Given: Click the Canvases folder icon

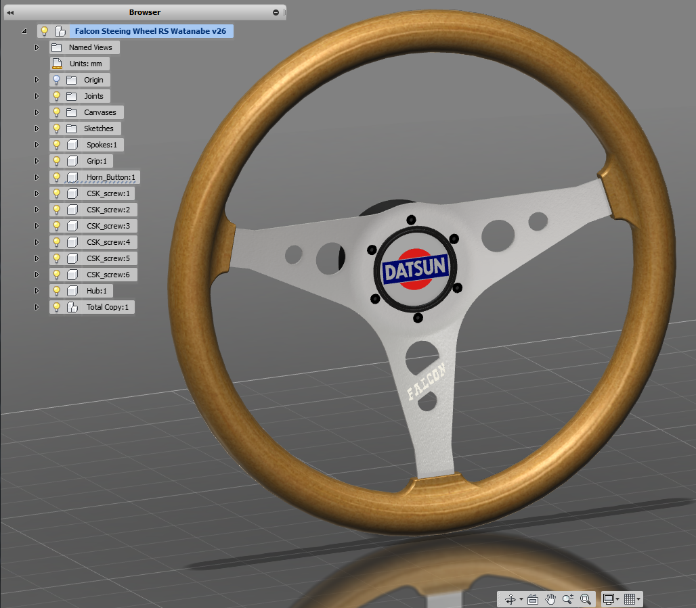Looking at the screenshot, I should 72,112.
